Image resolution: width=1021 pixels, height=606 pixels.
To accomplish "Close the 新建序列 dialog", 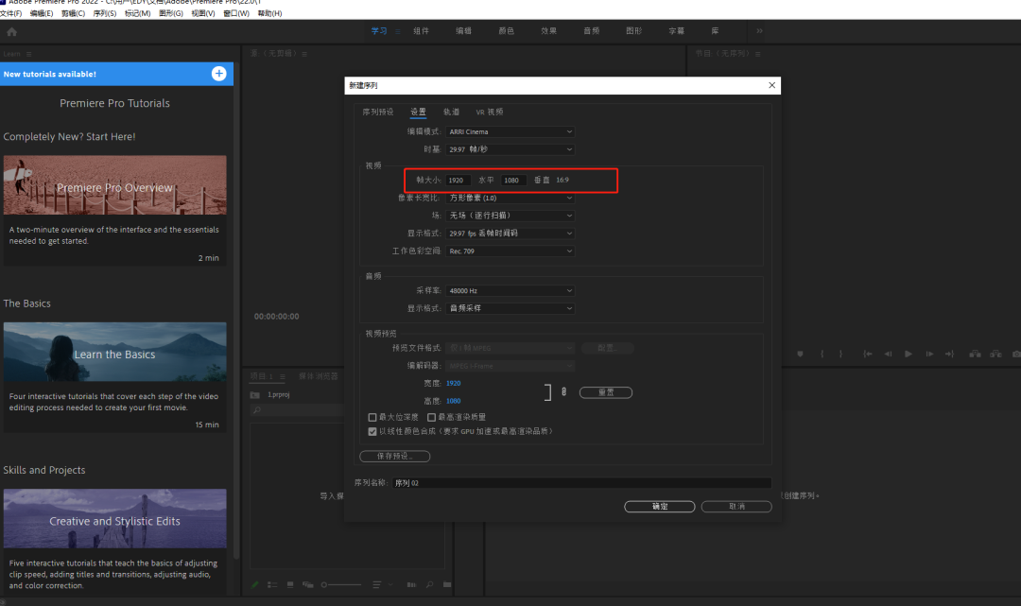I will (771, 85).
